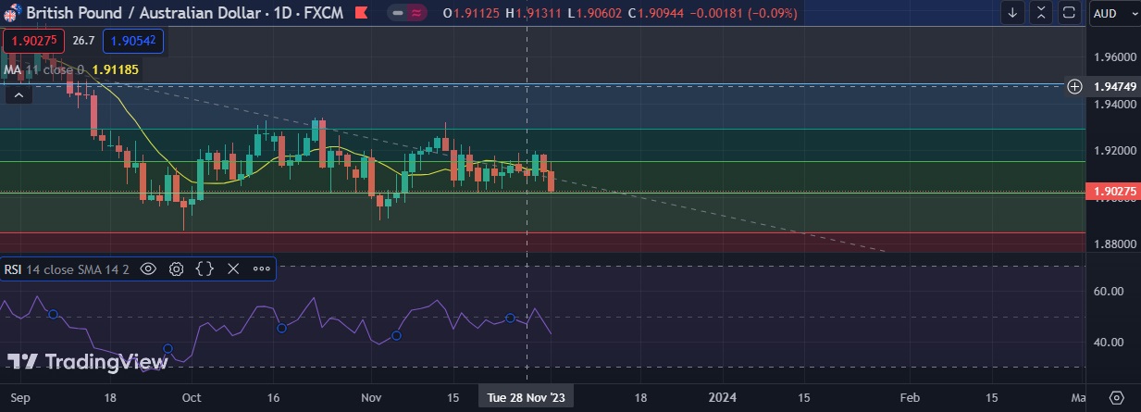Click the RSI 14 close SMA legend title
Viewport: 1141px width, 412px height.
tap(67, 269)
